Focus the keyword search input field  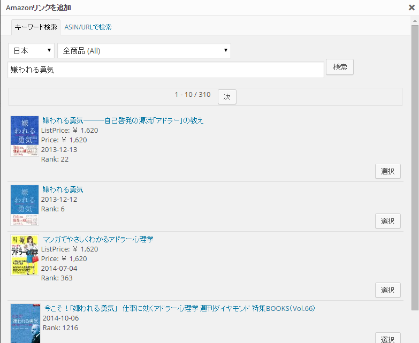pos(166,70)
